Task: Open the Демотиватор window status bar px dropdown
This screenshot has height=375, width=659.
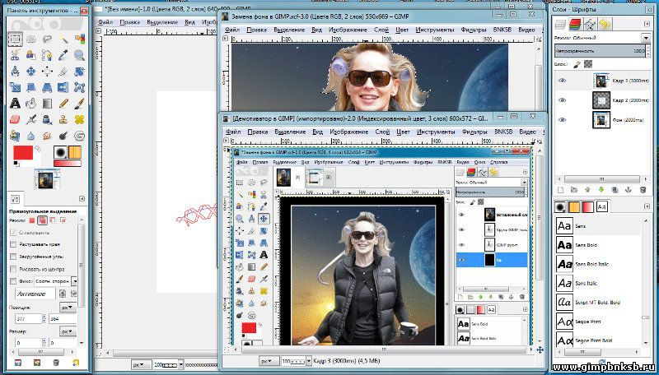Action: tap(269, 361)
